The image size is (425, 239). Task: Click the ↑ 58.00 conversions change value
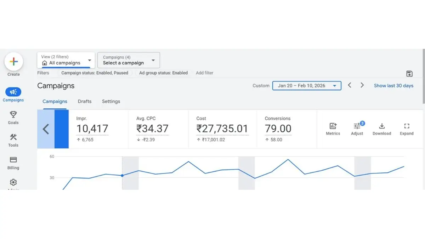pos(273,140)
